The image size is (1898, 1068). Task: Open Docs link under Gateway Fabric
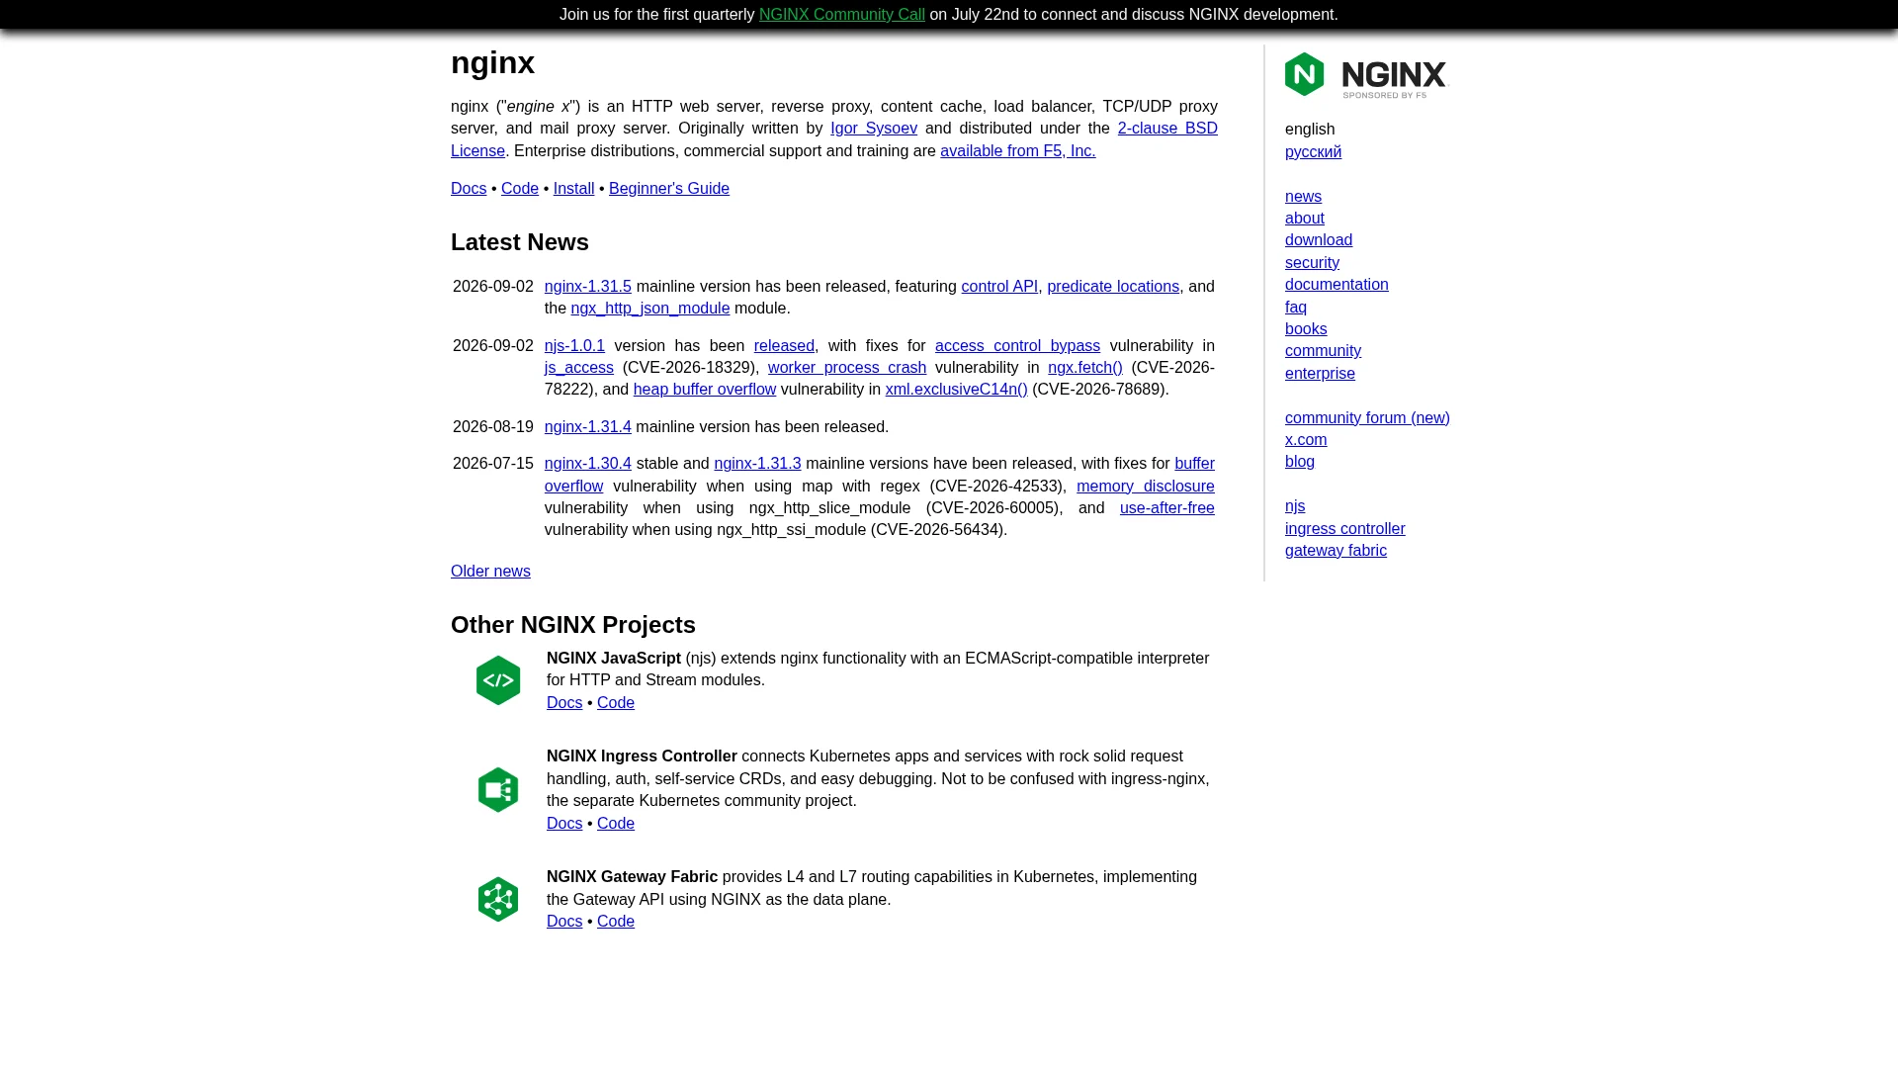coord(564,922)
